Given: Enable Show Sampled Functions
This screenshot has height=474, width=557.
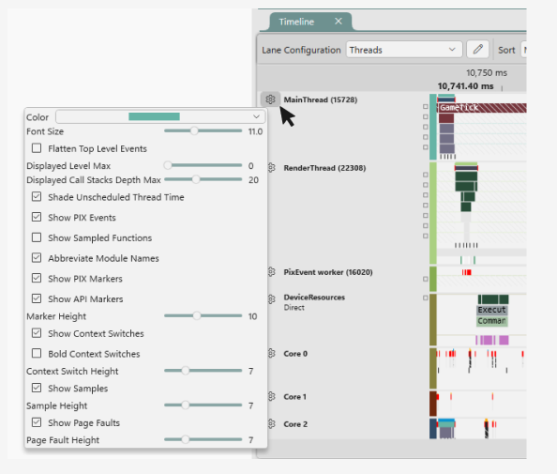Looking at the screenshot, I should [37, 237].
